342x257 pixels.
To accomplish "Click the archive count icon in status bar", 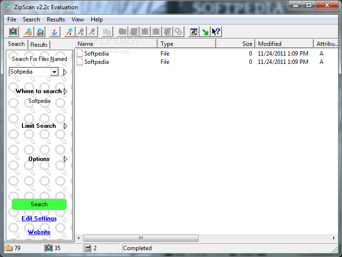I will tap(49, 248).
